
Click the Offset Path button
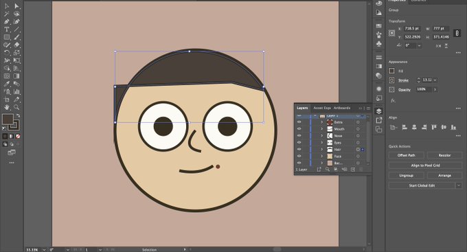tap(407, 155)
